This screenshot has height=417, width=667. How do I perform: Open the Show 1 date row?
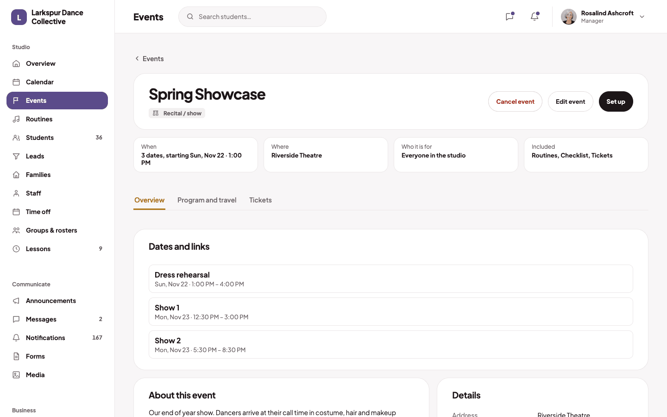(390, 311)
